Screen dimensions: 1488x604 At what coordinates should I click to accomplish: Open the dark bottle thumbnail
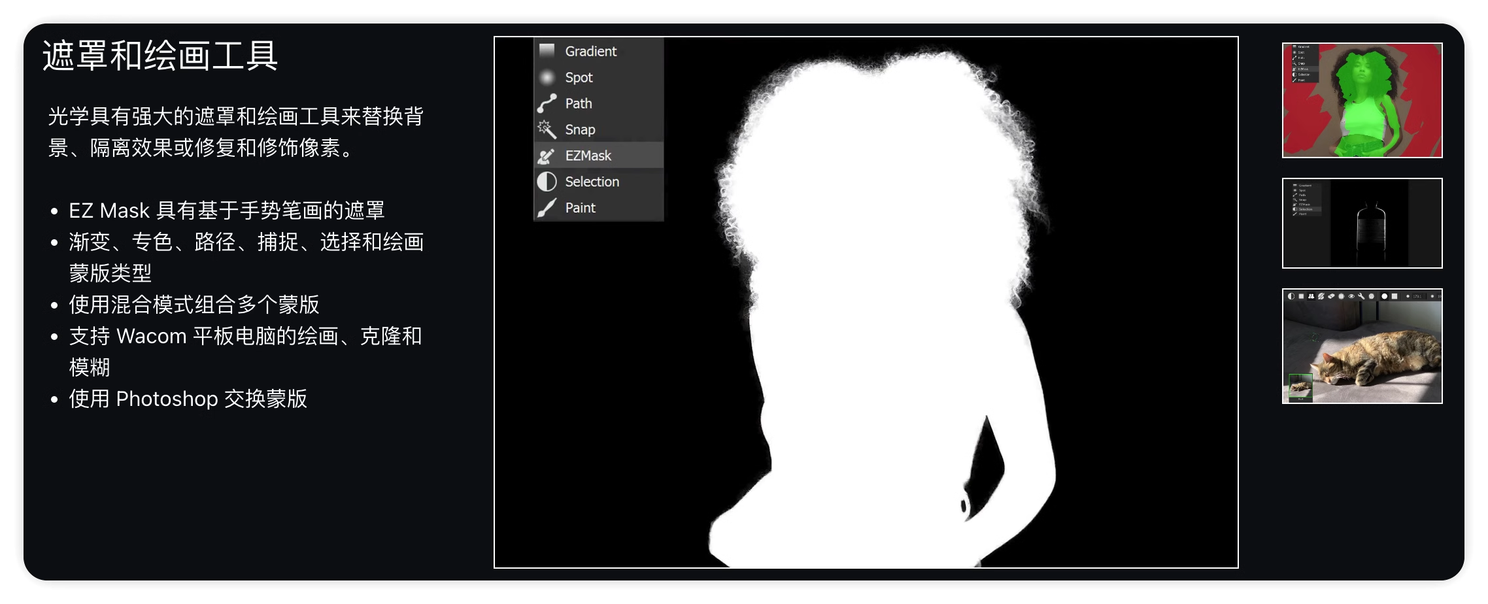tap(1362, 223)
